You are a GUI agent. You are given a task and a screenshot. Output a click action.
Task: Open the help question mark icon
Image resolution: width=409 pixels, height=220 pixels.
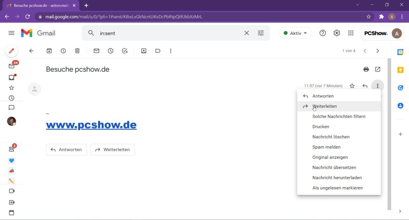323,33
